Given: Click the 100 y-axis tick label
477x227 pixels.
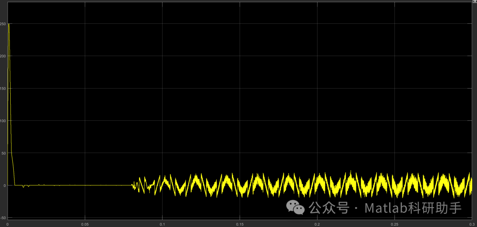Looking at the screenshot, I should (x=3, y=120).
